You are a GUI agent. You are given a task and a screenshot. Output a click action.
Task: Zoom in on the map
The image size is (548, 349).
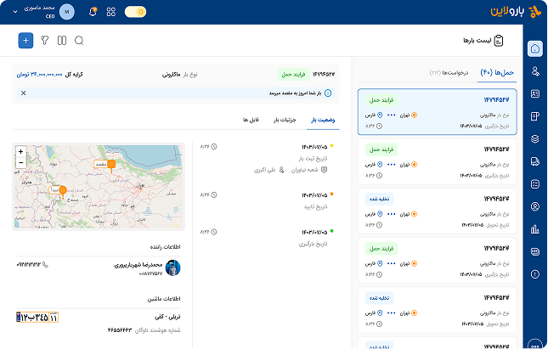coord(20,152)
